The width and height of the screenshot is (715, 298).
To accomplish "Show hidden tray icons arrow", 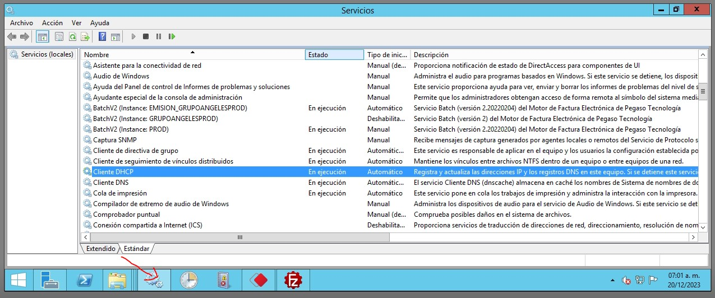I will pos(612,280).
